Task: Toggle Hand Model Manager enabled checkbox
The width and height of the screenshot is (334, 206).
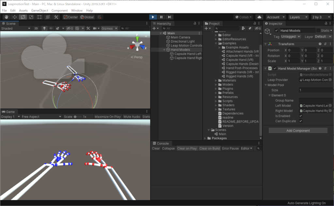Action: click(x=275, y=68)
